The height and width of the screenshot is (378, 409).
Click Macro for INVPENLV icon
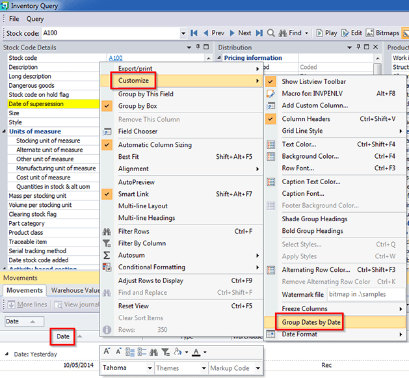270,94
